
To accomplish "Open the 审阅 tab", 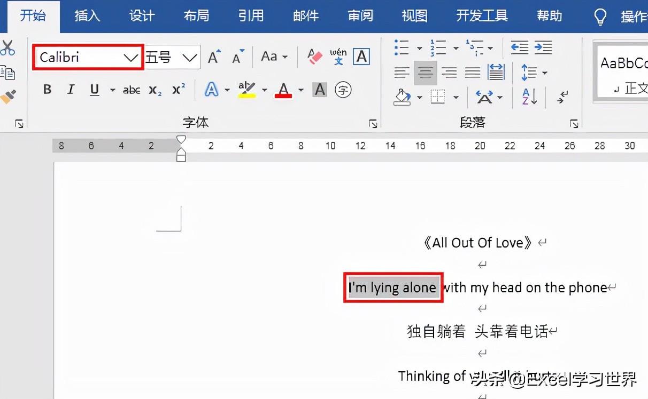I will pyautogui.click(x=360, y=16).
